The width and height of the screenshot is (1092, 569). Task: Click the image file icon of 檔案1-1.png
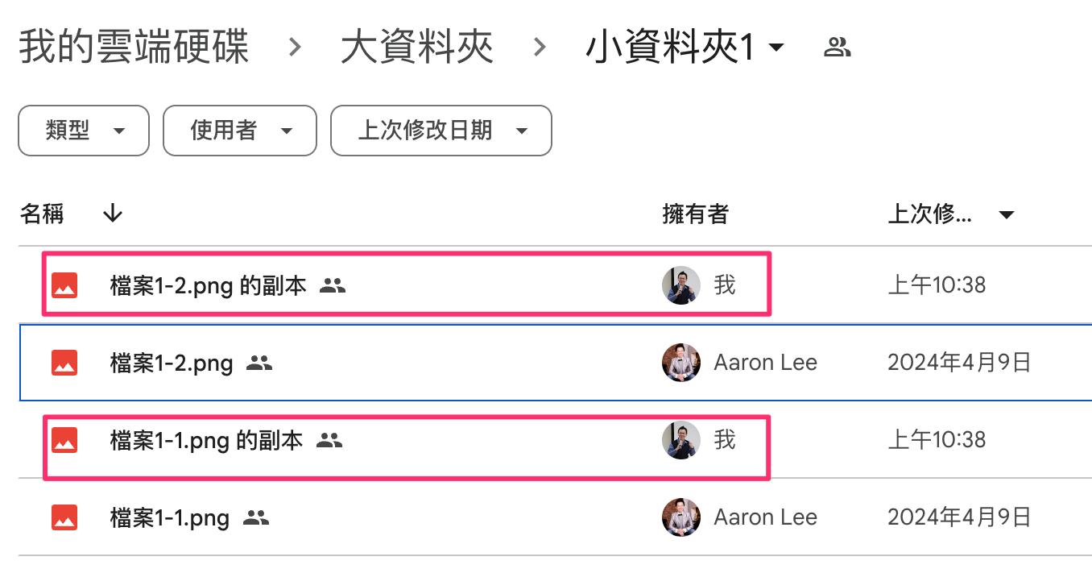(x=64, y=517)
